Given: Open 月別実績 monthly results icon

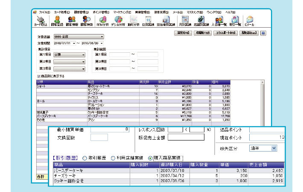Looking at the screenshot, I should [x=185, y=21].
